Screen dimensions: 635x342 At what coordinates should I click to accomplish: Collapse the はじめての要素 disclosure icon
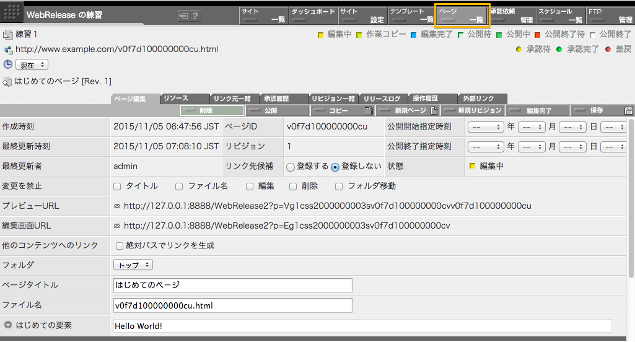click(x=7, y=325)
